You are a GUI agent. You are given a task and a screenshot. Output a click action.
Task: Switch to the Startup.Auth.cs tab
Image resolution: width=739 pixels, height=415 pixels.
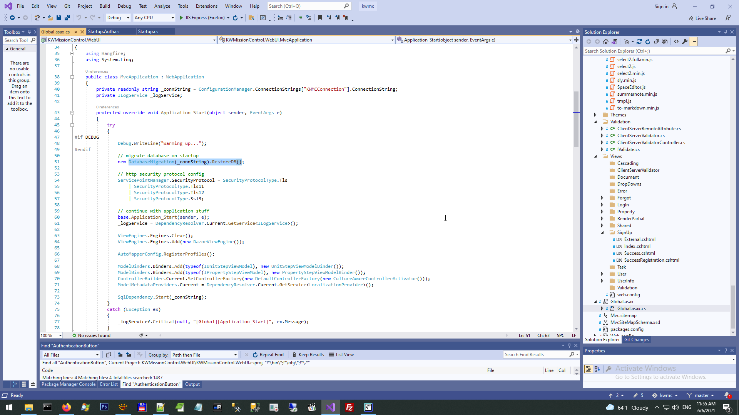(104, 32)
